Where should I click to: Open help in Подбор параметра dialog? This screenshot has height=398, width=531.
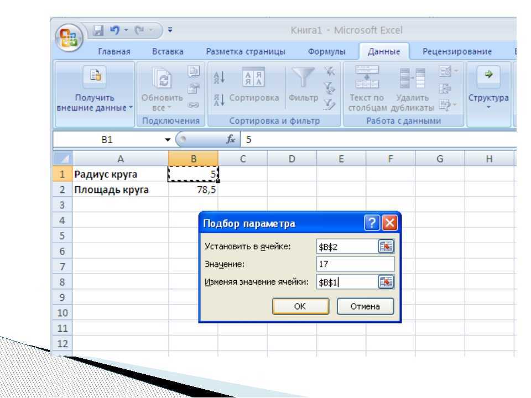(372, 223)
